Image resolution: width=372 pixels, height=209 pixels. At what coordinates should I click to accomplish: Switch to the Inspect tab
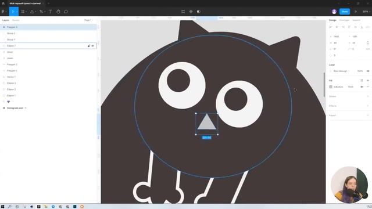click(x=356, y=20)
